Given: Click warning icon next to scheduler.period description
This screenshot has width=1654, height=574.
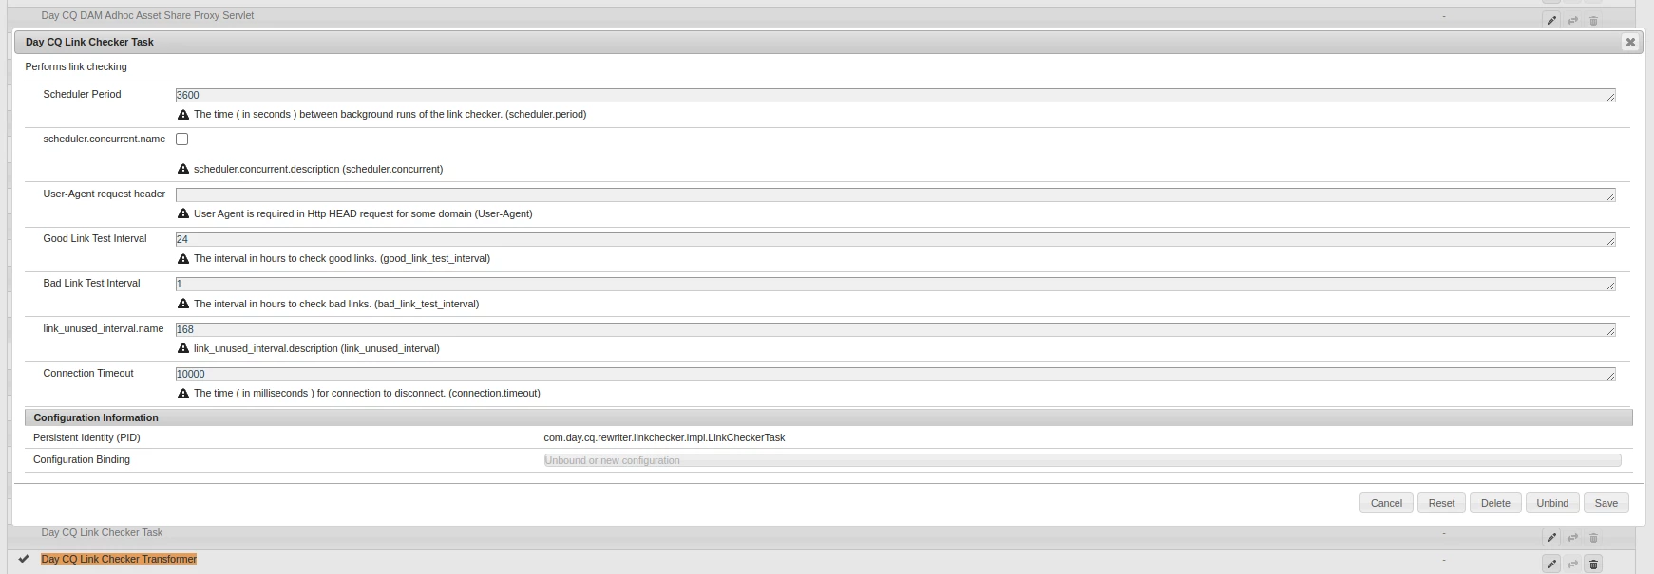Looking at the screenshot, I should [x=183, y=114].
